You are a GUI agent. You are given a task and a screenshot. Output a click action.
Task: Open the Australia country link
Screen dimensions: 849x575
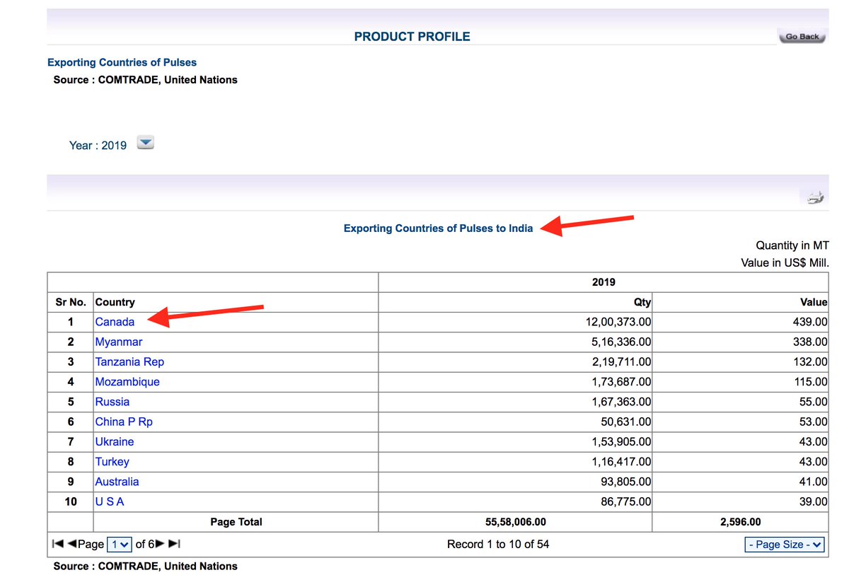(x=117, y=481)
